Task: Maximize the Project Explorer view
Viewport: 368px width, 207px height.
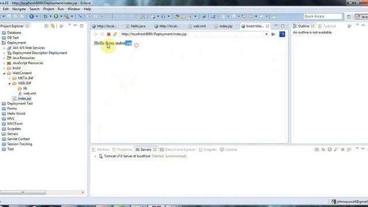Action: (x=82, y=26)
